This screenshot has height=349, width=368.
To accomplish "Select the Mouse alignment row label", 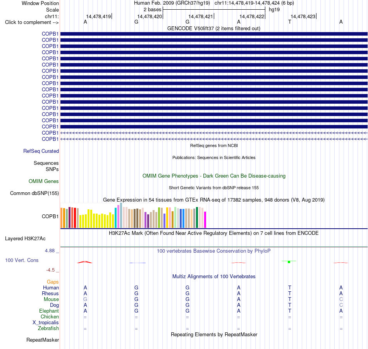I will pyautogui.click(x=51, y=299).
